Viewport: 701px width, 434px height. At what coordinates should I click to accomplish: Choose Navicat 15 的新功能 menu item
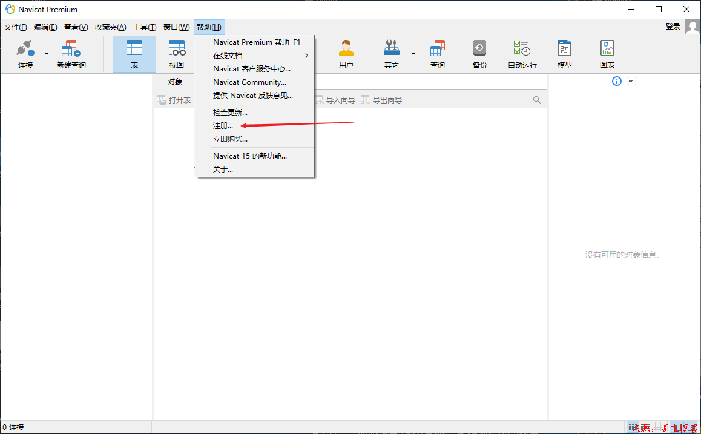point(254,156)
